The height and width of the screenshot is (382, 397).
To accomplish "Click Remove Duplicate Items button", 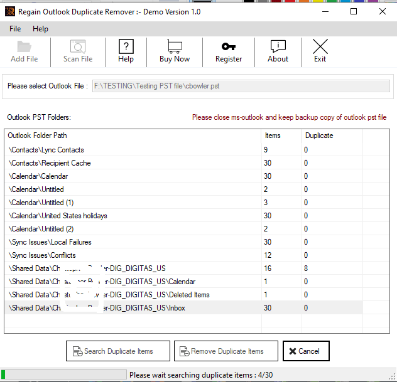I will (226, 351).
